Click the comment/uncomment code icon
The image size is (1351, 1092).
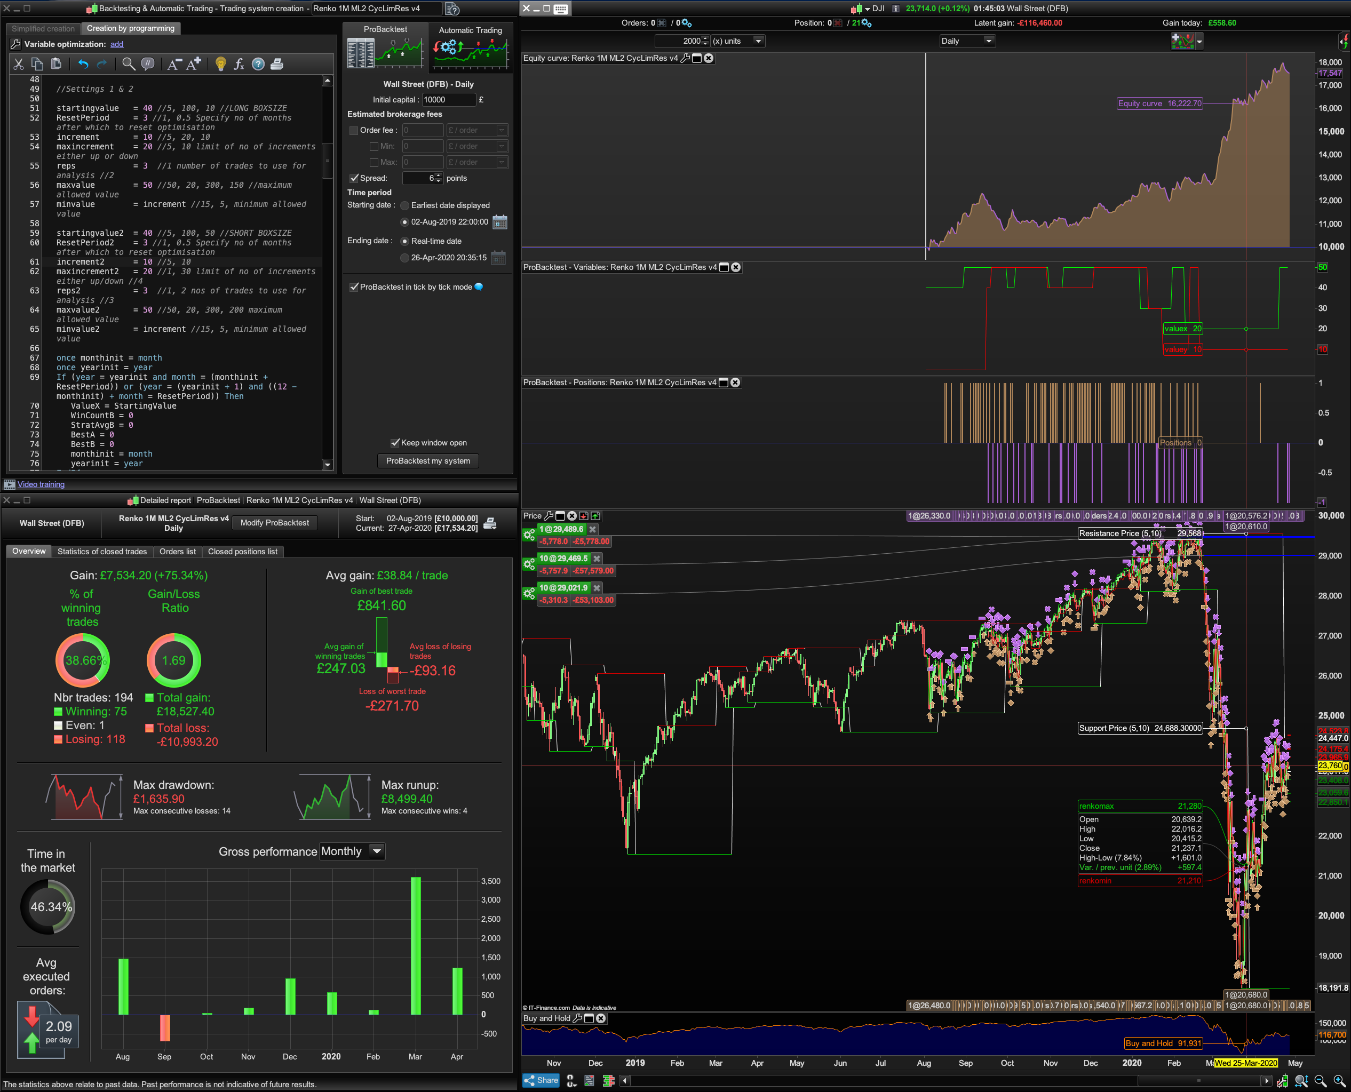(x=148, y=64)
